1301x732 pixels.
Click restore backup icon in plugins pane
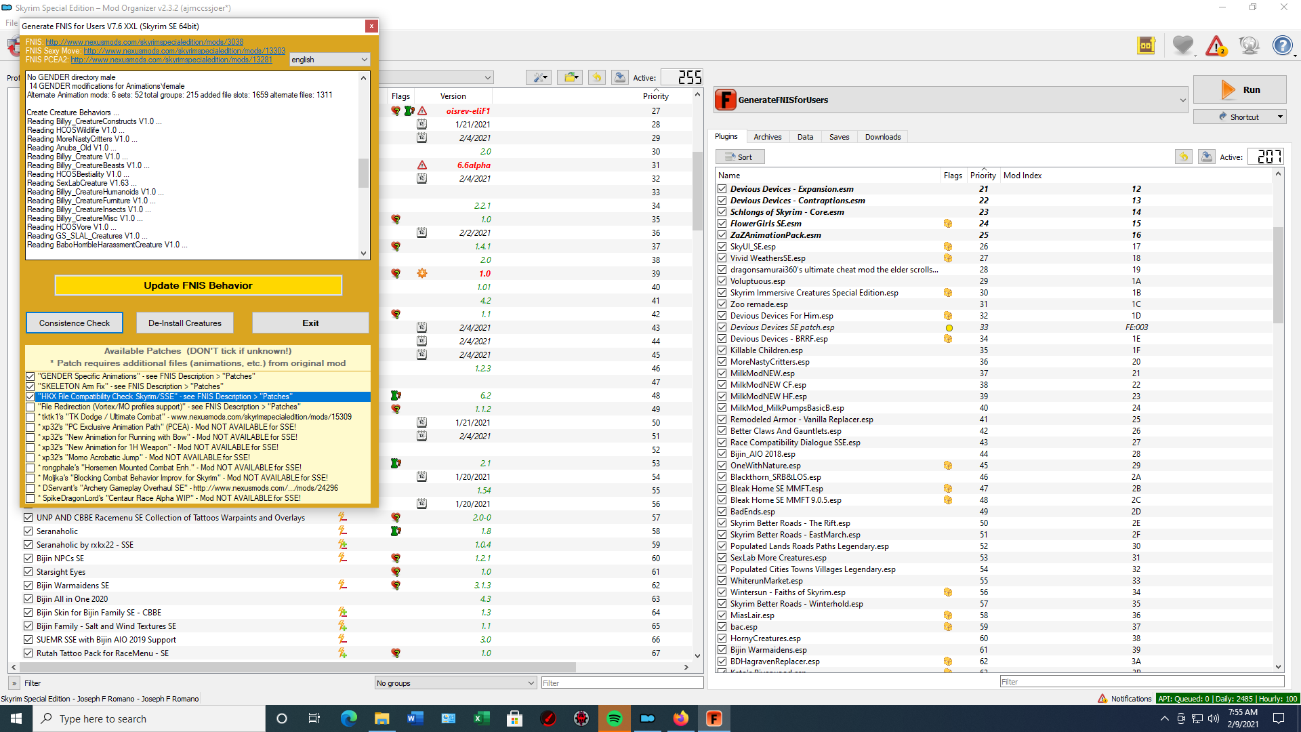tap(1184, 157)
